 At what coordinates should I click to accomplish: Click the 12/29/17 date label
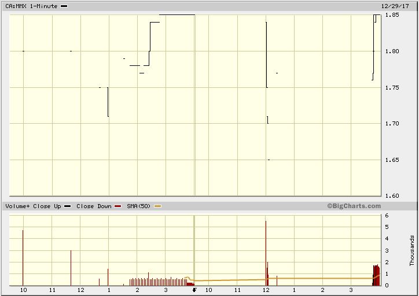[395, 6]
